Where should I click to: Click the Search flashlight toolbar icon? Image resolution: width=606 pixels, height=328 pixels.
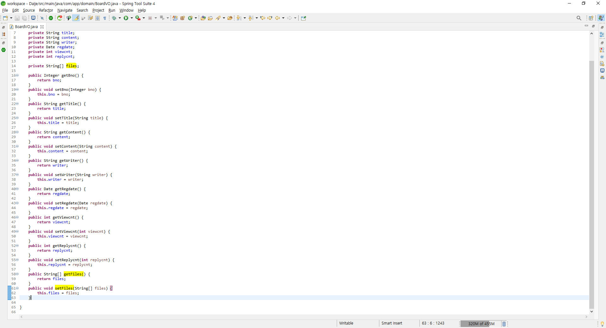coord(218,18)
